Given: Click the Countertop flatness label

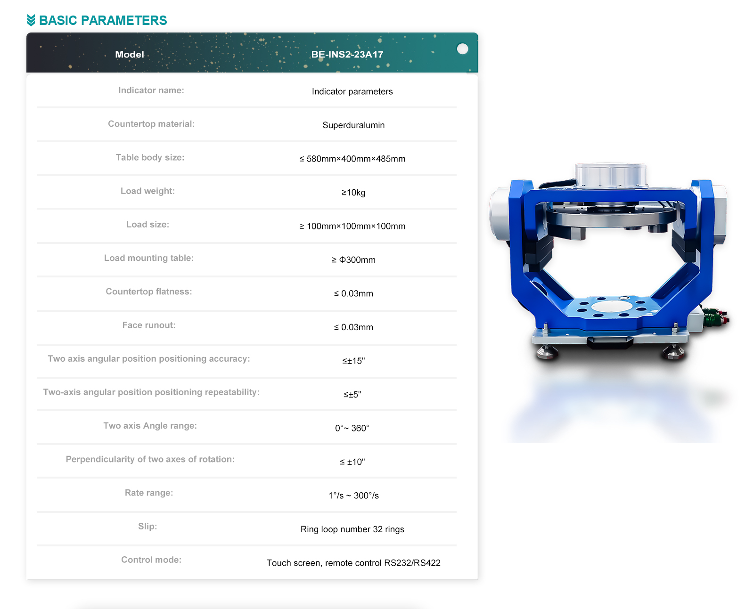Looking at the screenshot, I should pyautogui.click(x=148, y=292).
